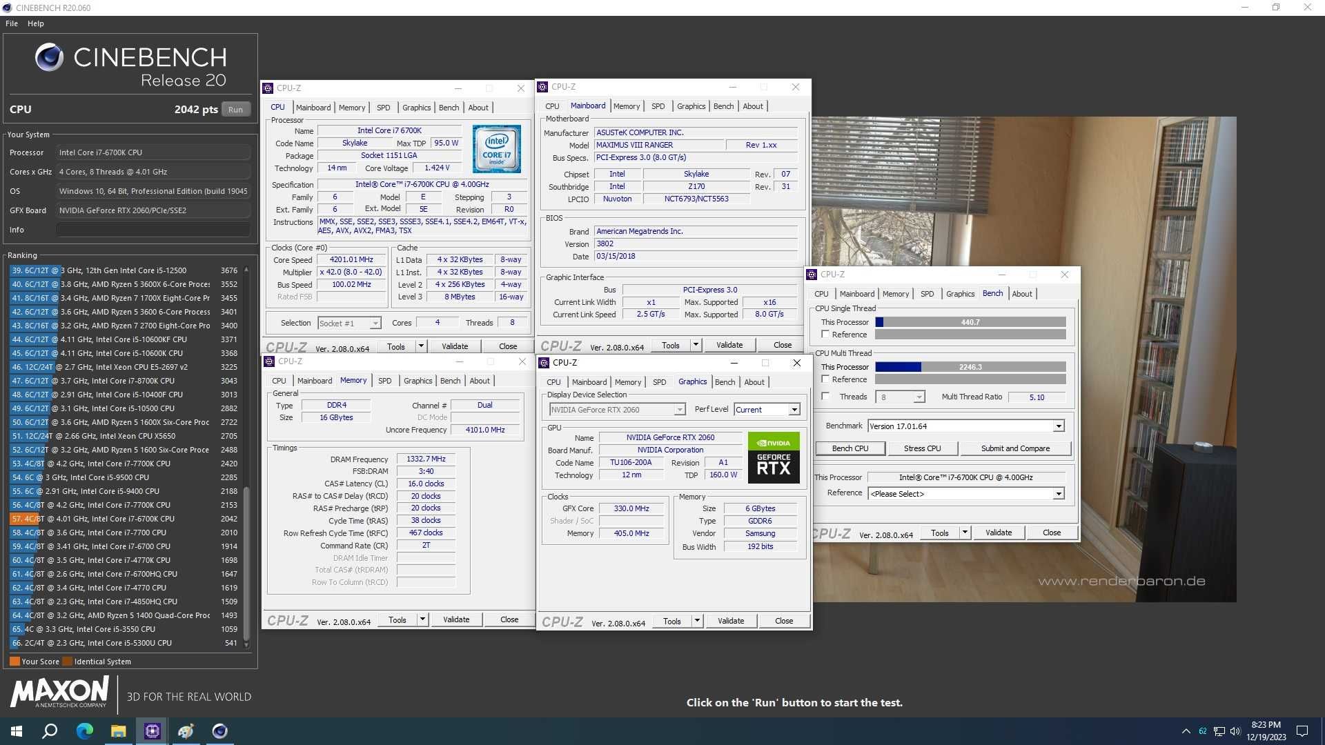Expand Tools arrow in CPU tab window
Viewport: 1325px width, 745px height.
pos(421,346)
